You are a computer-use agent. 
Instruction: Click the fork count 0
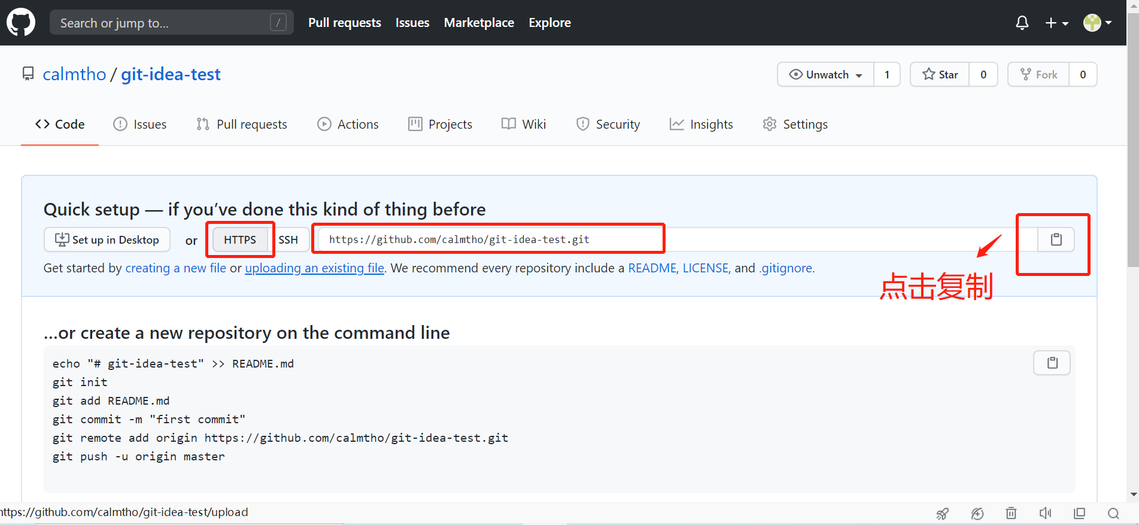tap(1083, 74)
